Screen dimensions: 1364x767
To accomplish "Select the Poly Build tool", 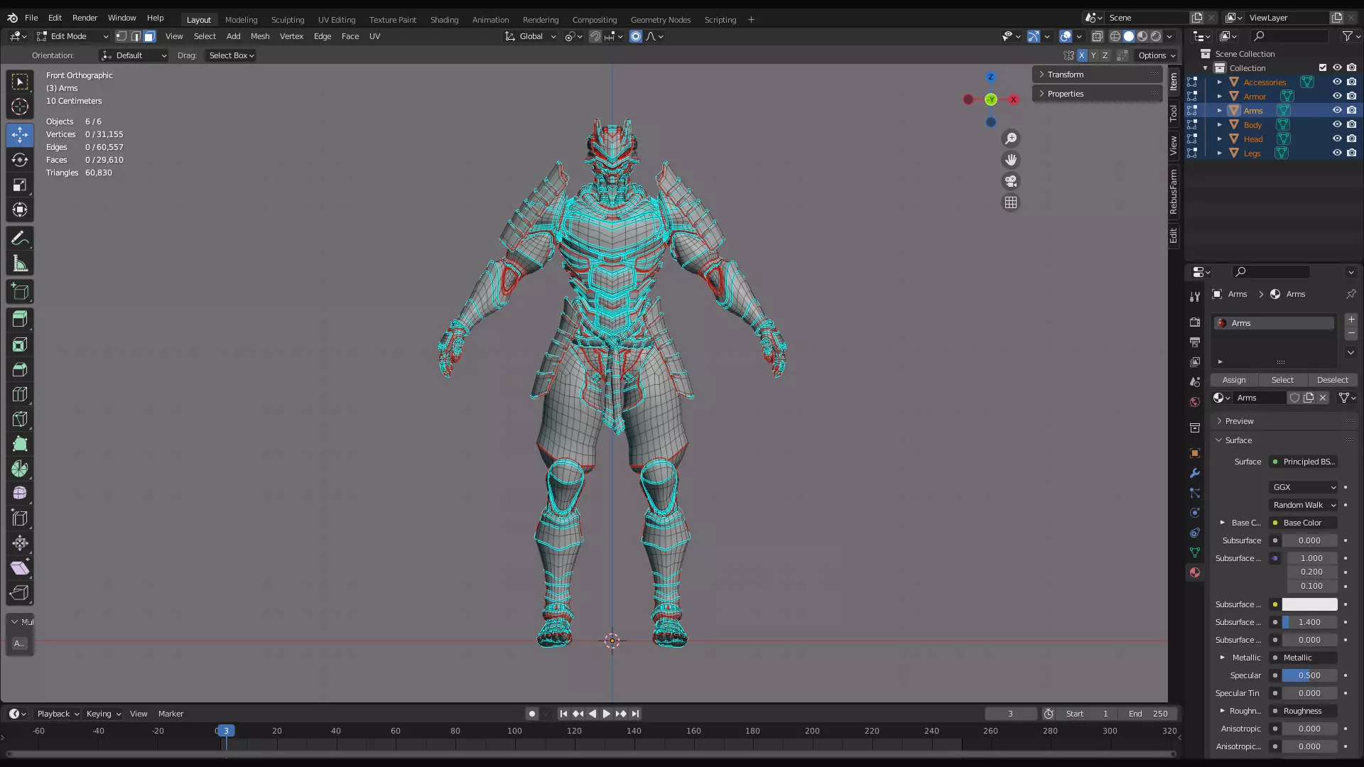I will 20,444.
